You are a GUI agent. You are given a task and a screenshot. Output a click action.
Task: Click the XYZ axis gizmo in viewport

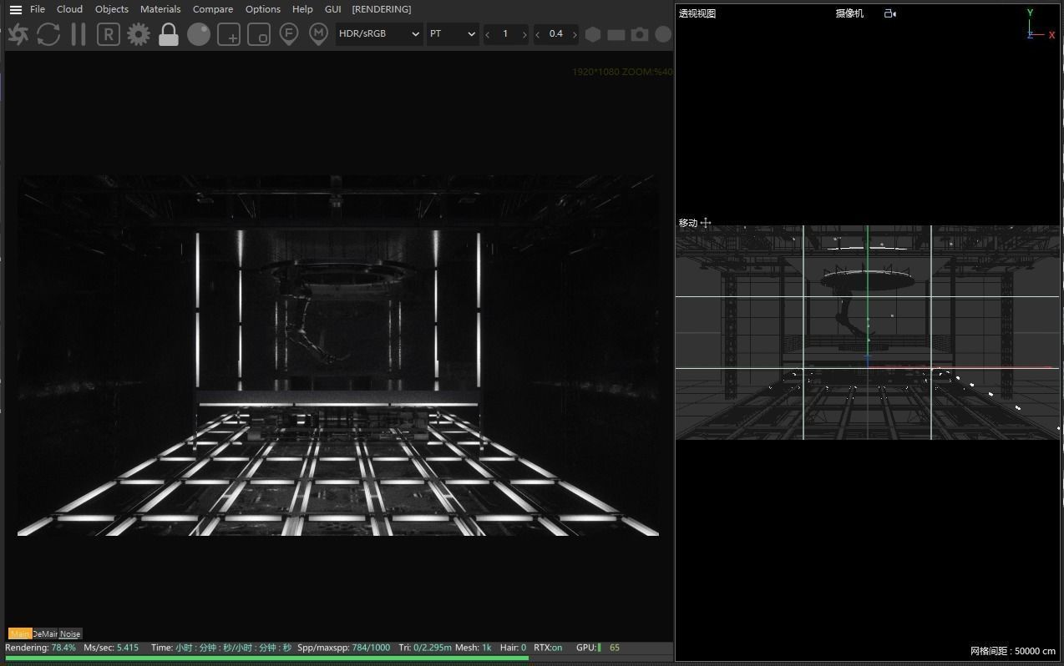click(x=1040, y=25)
